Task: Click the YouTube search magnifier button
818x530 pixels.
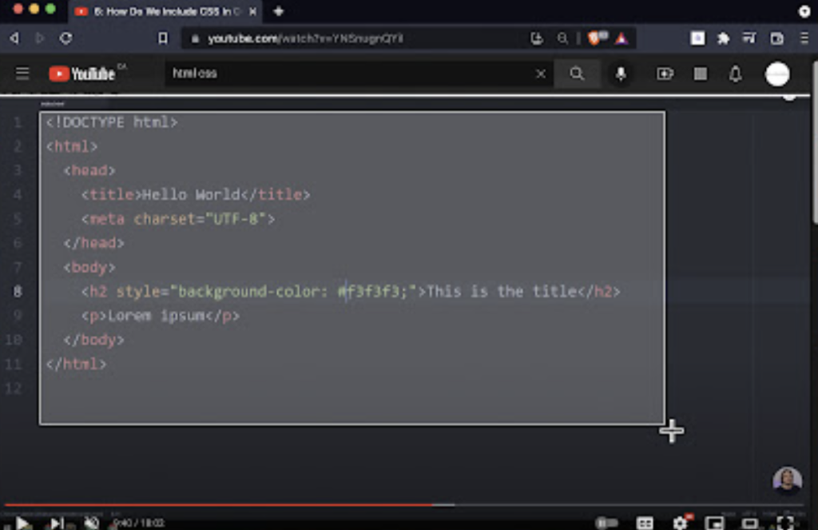Action: [x=577, y=74]
